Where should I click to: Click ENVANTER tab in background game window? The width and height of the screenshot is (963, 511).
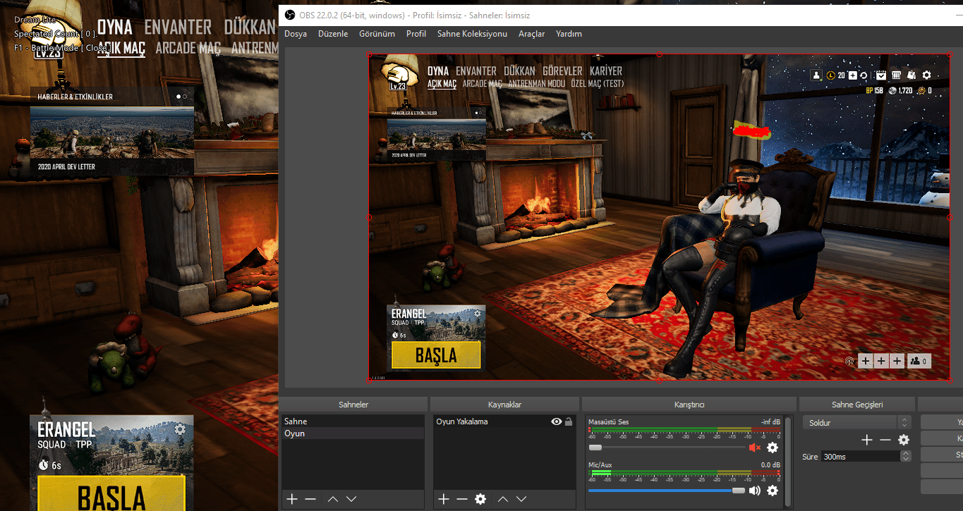[x=178, y=27]
